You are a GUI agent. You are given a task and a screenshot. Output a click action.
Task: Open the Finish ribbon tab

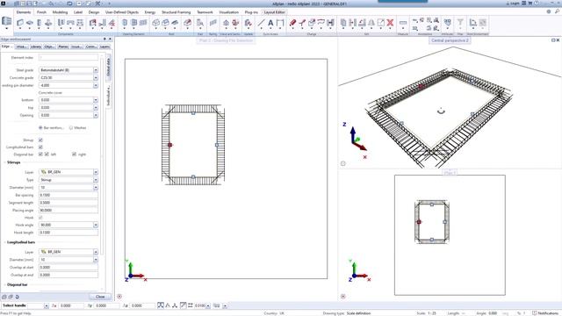tap(41, 12)
